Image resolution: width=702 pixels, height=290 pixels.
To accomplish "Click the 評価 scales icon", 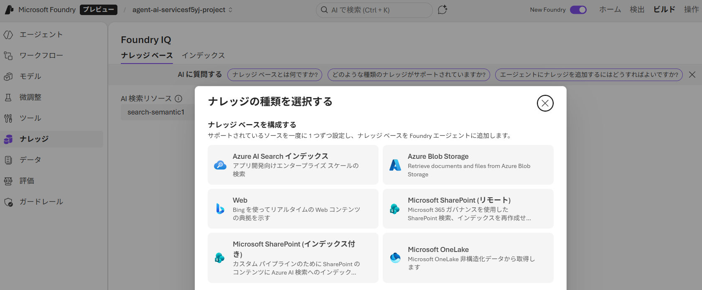I will click(8, 181).
